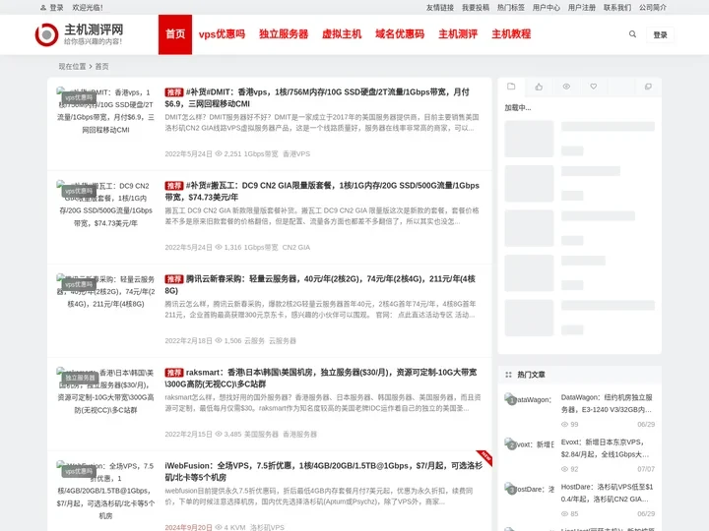Open DataWagon 纽约机房 hot article
This screenshot has height=531, width=709.
pyautogui.click(x=607, y=403)
